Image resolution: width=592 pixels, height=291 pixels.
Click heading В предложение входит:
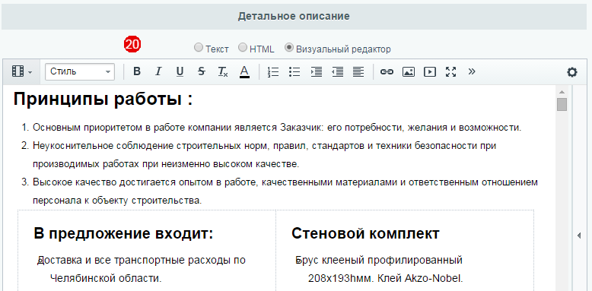pos(123,233)
